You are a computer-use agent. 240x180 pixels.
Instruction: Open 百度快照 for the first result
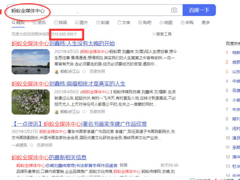point(97,71)
